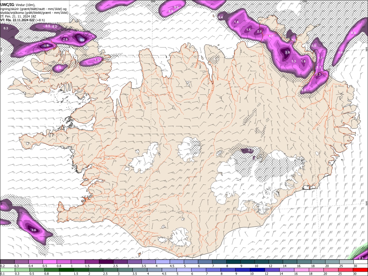Click the 0.8 label over the Westfjords

(x=59, y=68)
